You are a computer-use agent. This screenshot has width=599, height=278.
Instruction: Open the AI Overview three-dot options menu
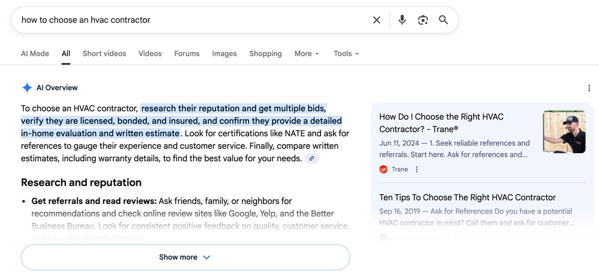click(590, 88)
